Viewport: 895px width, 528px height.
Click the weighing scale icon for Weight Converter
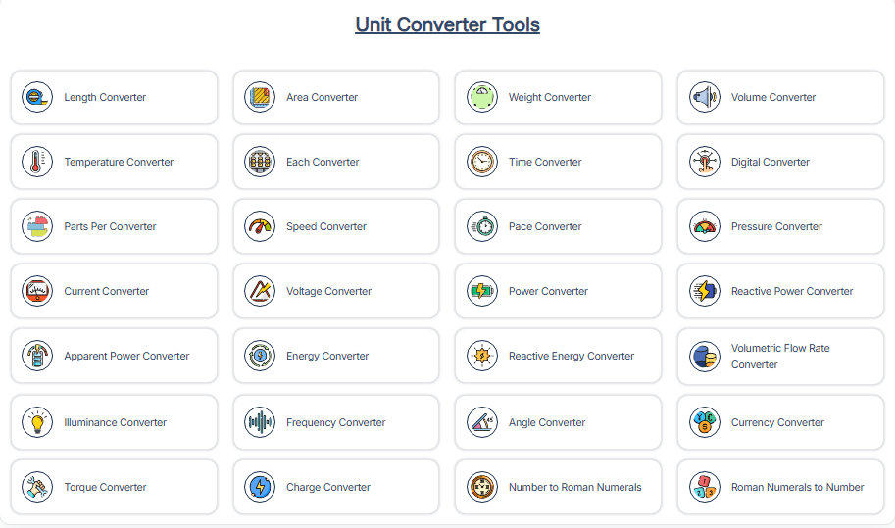coord(482,97)
